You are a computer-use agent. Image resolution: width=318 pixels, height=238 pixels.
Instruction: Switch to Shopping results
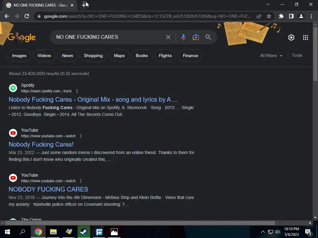tap(93, 56)
